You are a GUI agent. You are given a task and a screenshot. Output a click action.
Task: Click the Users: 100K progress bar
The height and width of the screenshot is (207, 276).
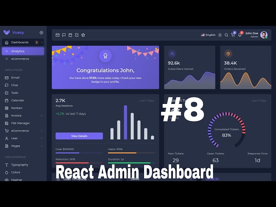(132, 153)
